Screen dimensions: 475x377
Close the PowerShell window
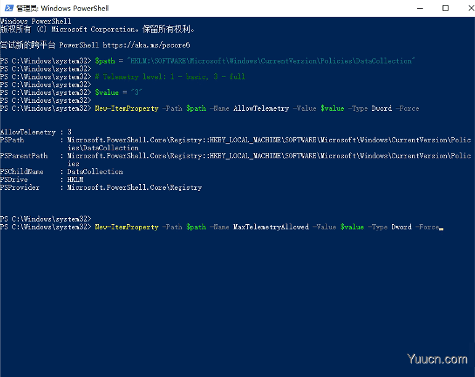pos(471,8)
